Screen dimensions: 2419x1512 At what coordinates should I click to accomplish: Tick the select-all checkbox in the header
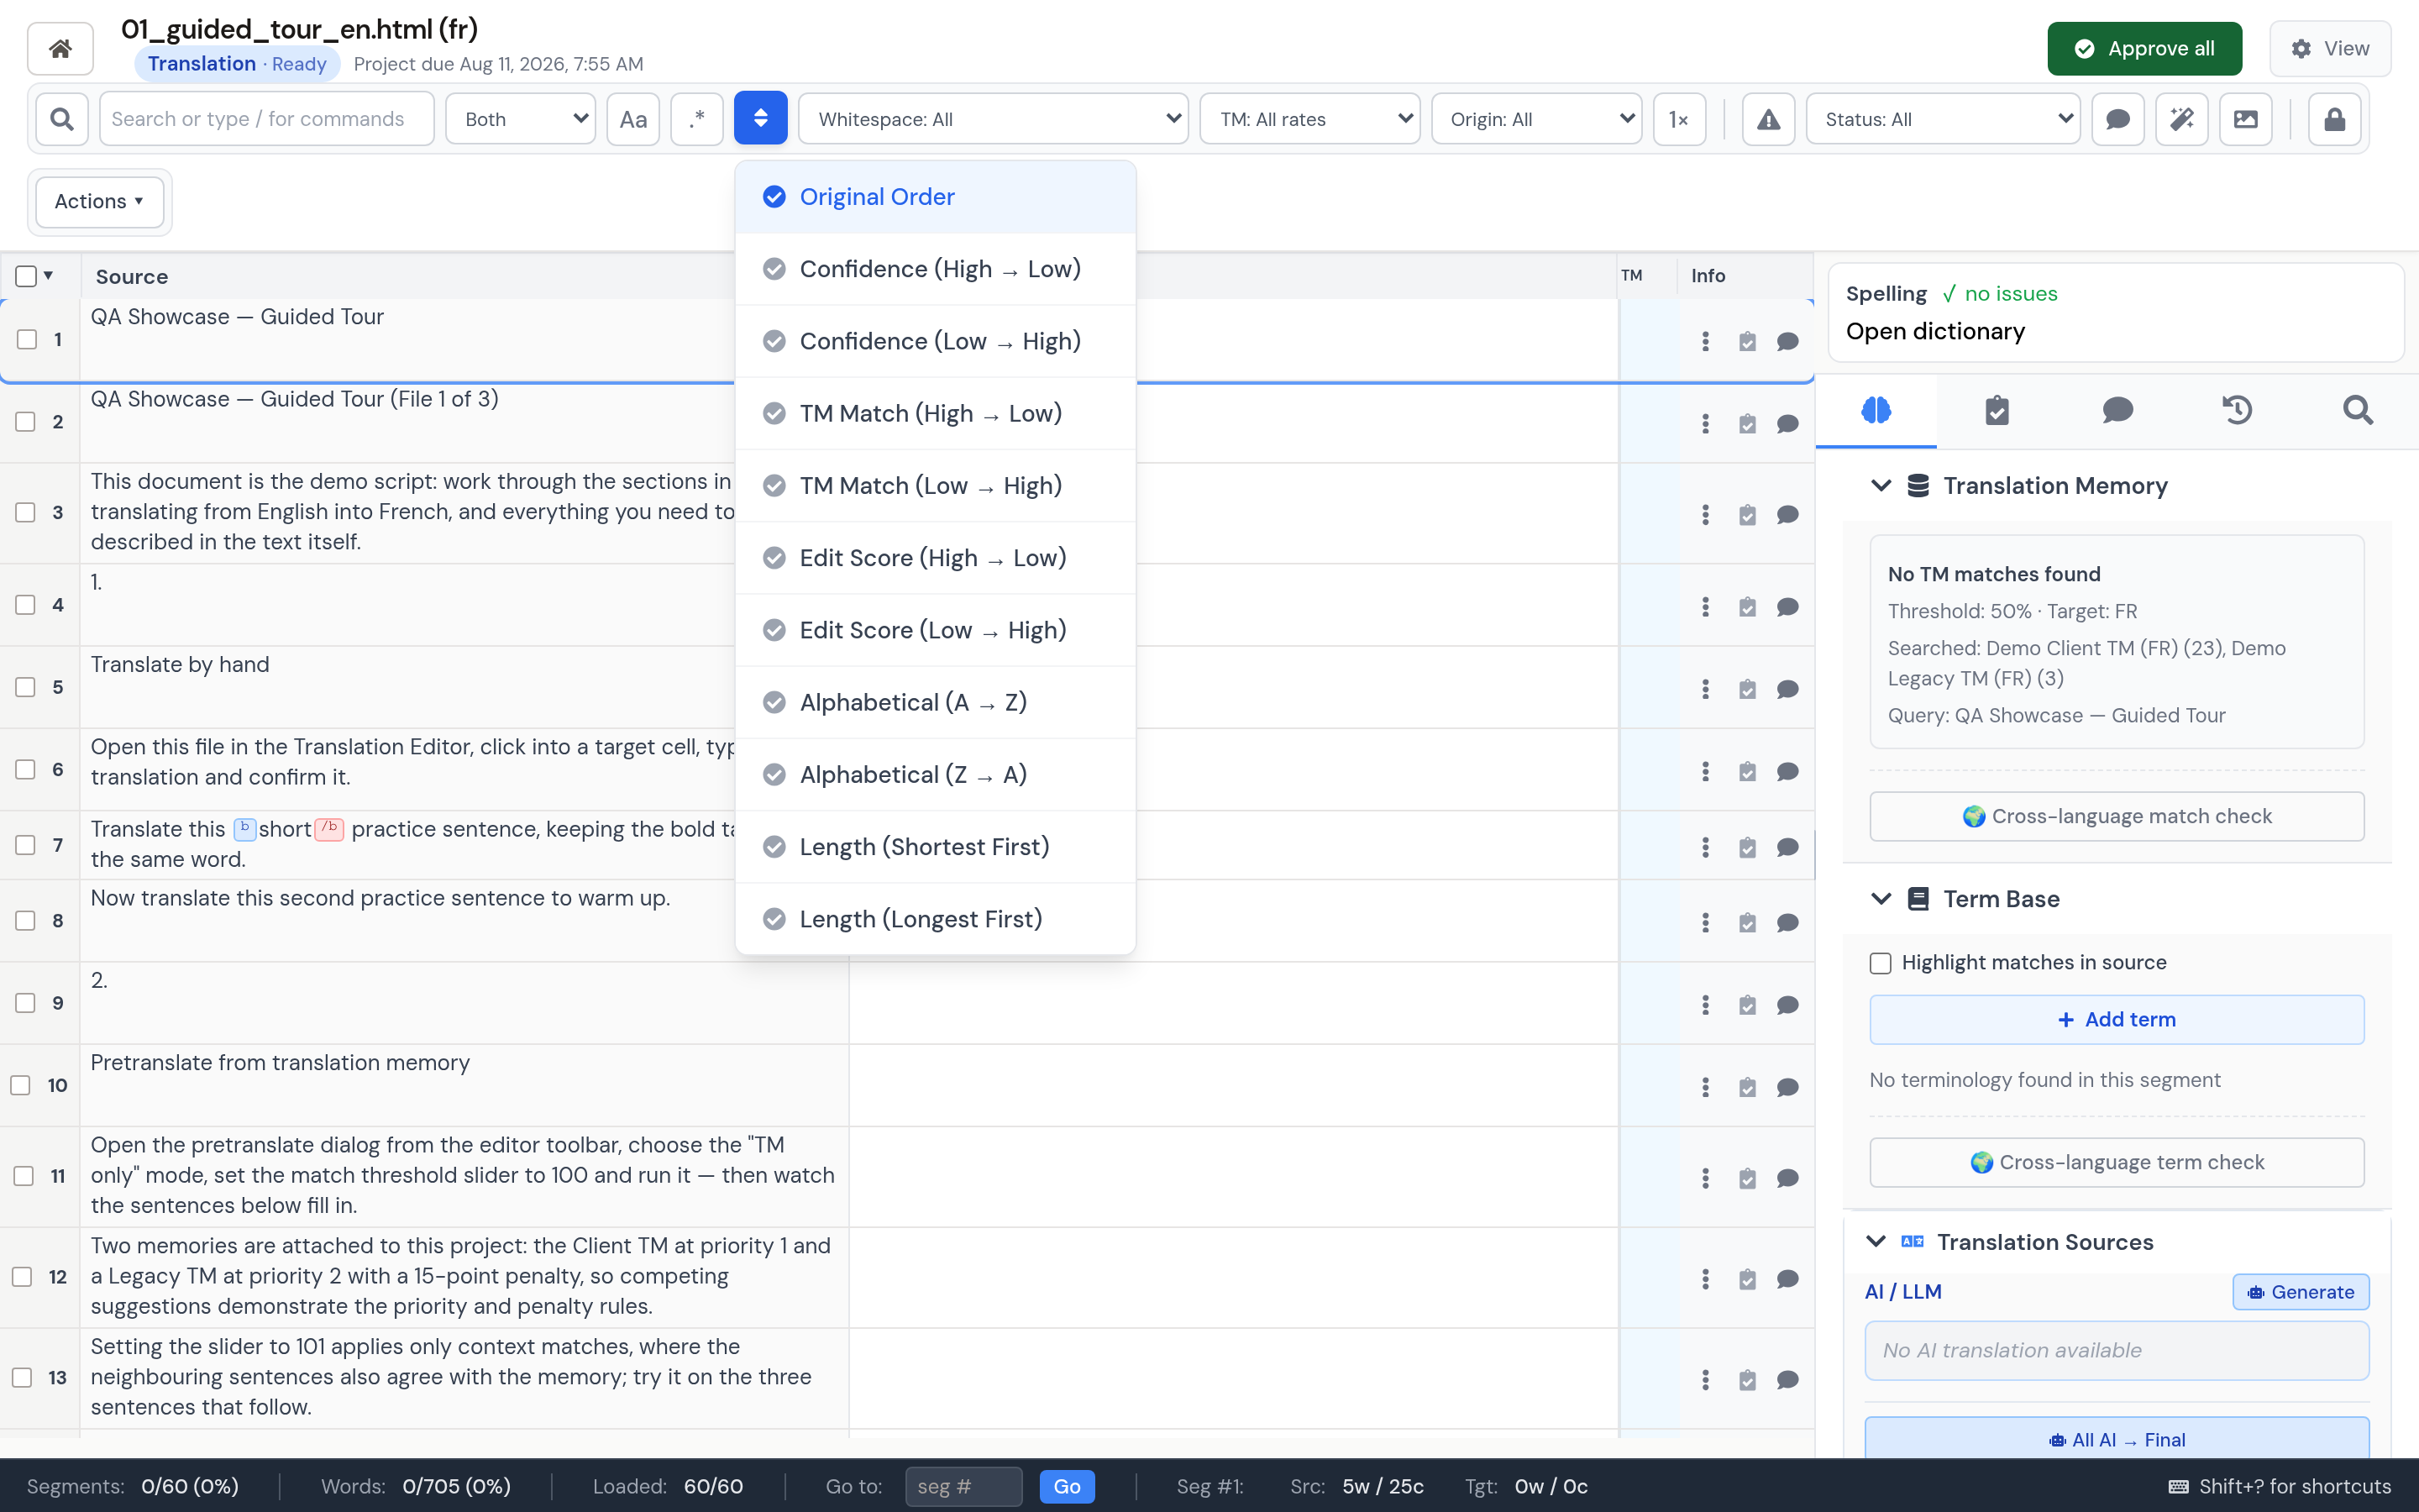click(x=26, y=276)
